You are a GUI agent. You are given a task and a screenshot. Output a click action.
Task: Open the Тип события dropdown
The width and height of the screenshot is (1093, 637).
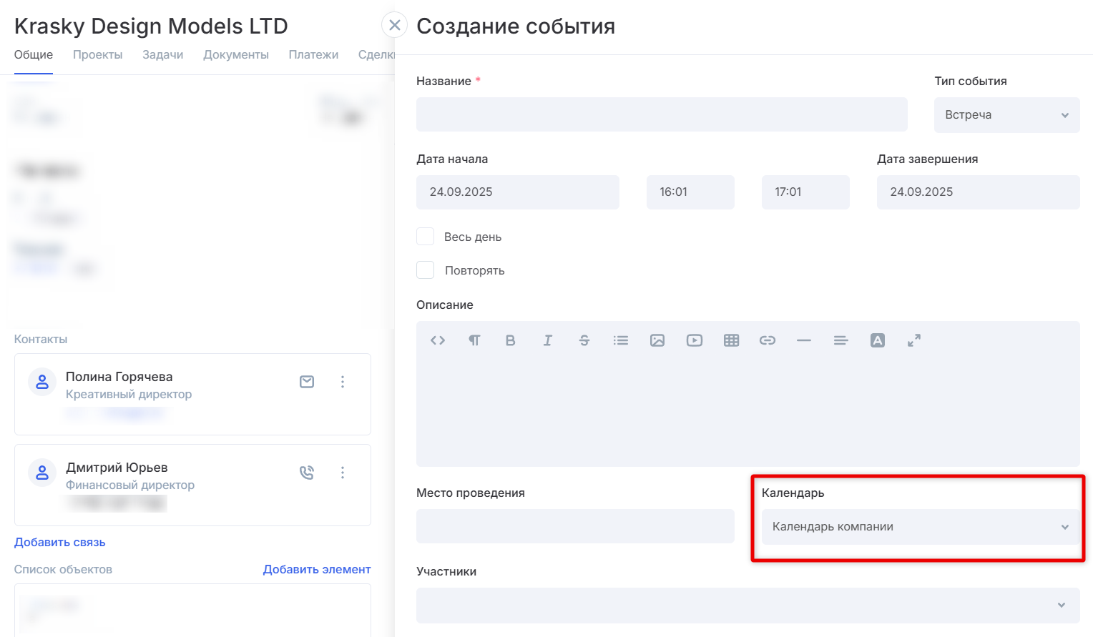pos(1006,115)
